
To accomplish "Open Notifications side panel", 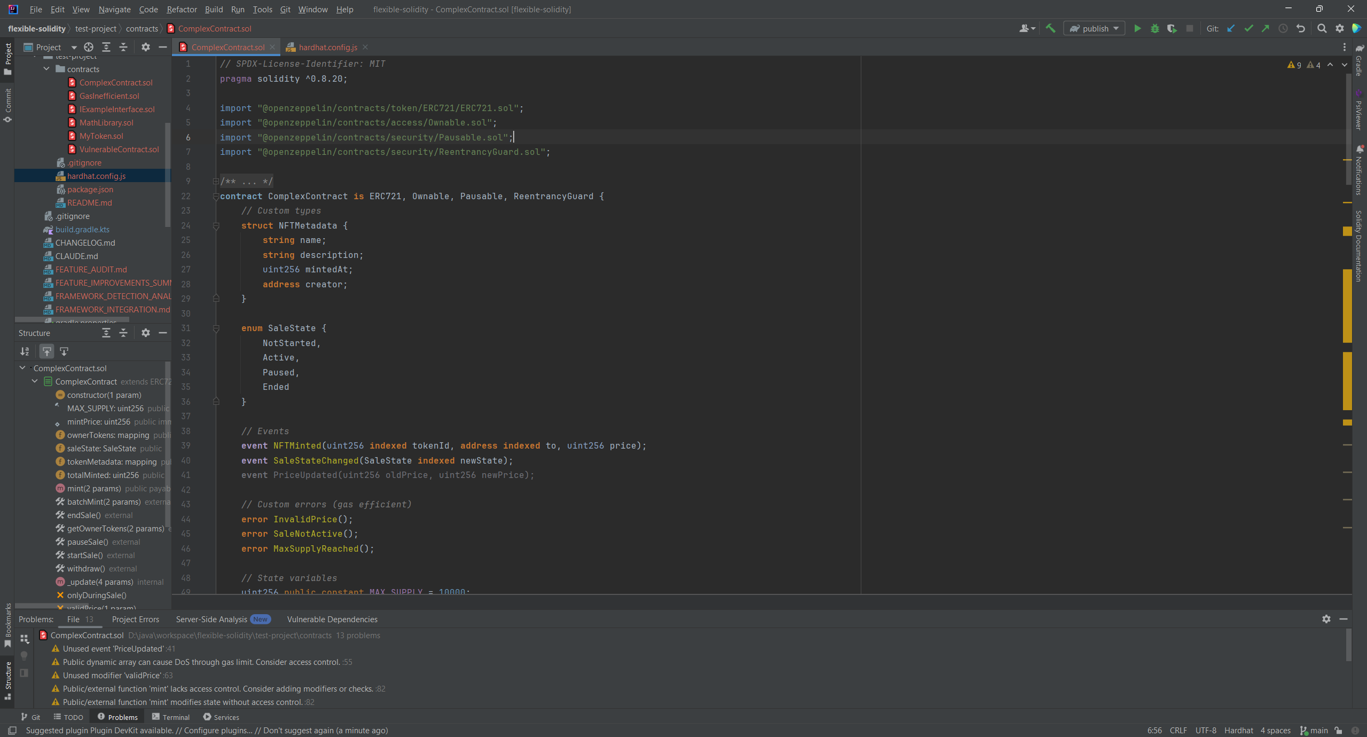I will pyautogui.click(x=1360, y=171).
